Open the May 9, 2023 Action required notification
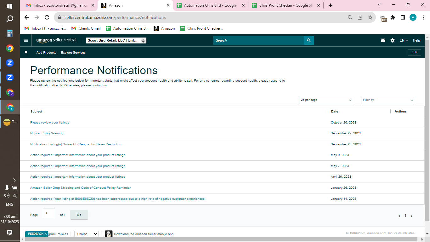This screenshot has height=242, width=430. pos(77,155)
